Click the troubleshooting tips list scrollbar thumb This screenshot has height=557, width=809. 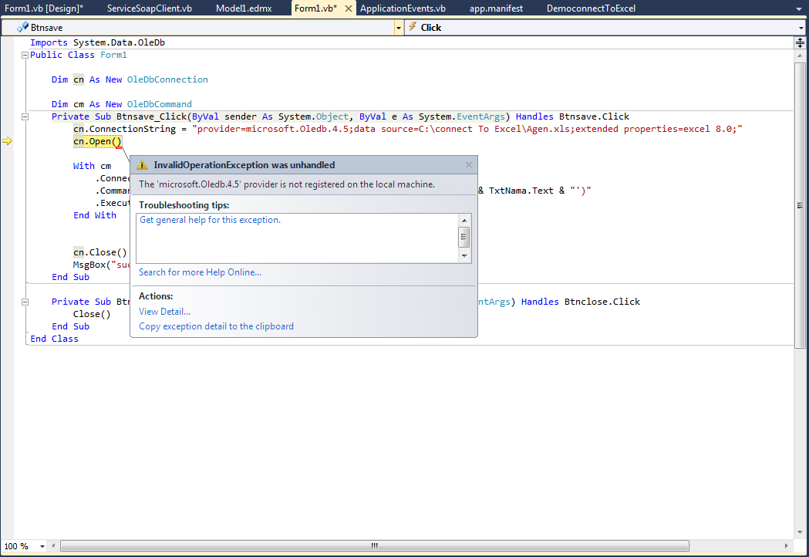[x=464, y=237]
